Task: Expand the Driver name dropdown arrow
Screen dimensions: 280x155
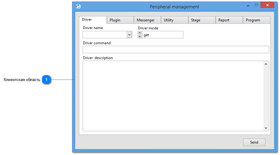Action: pyautogui.click(x=130, y=35)
